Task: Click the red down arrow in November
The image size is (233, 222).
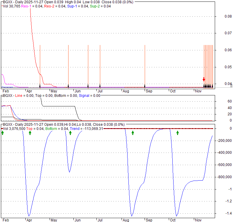Action: [204, 79]
